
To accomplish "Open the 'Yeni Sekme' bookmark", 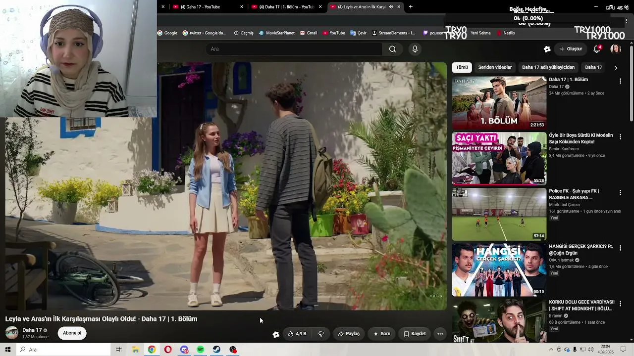I will tap(480, 33).
